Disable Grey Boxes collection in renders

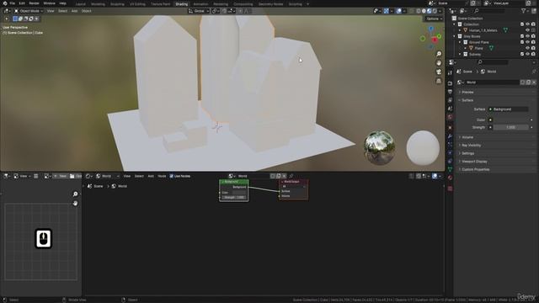tap(533, 36)
